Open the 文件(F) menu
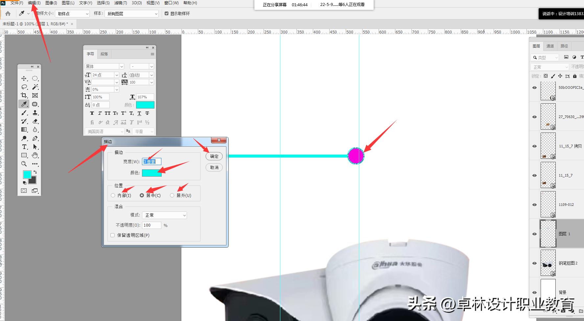Viewport: 584px width, 321px height. [17, 3]
